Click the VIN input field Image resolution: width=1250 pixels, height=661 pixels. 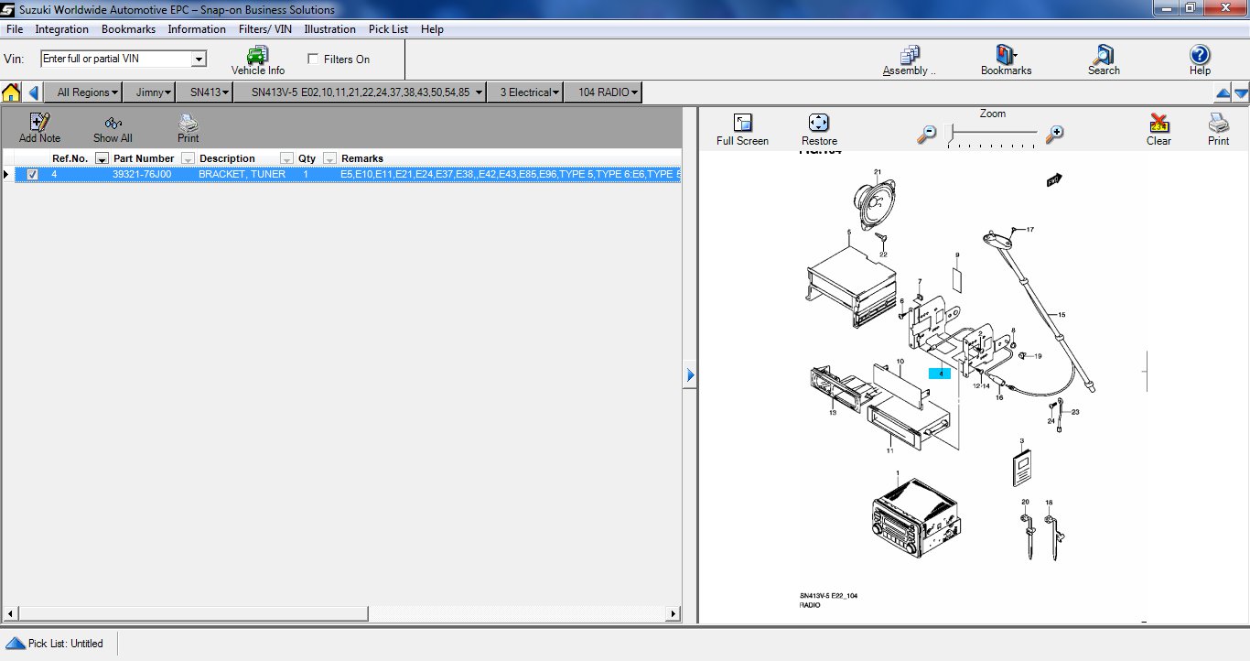coord(116,59)
